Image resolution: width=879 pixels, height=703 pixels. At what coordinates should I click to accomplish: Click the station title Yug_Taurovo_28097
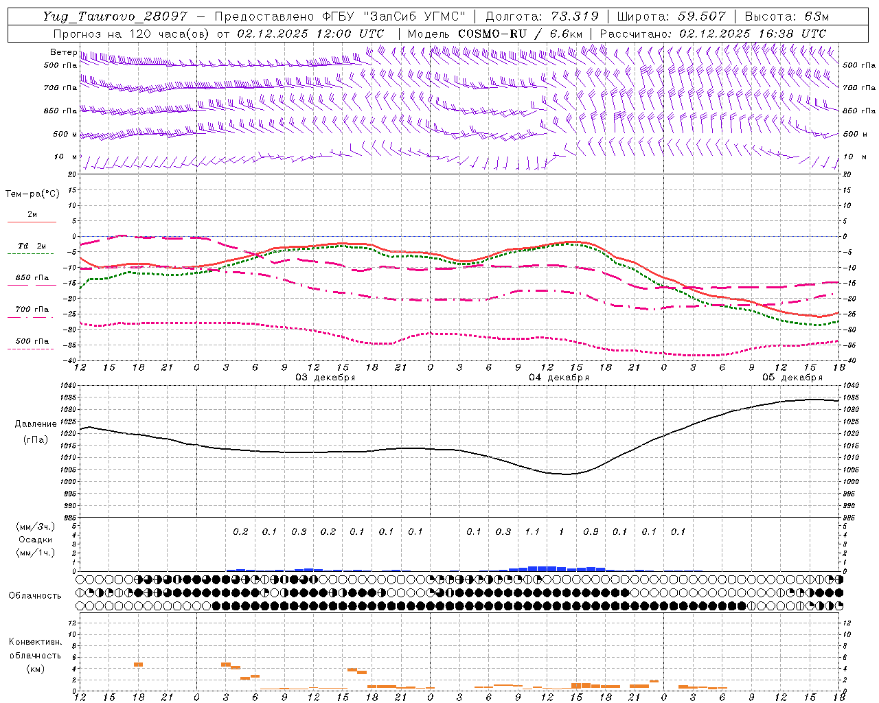[x=115, y=16]
